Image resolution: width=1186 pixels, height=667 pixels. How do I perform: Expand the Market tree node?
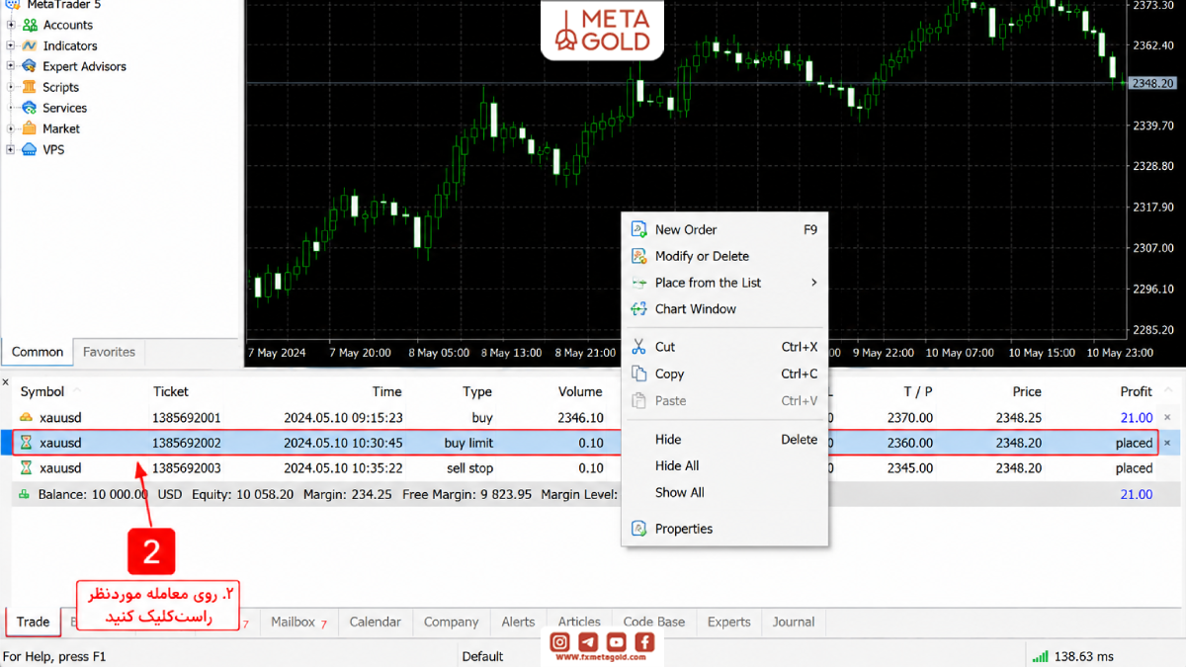[11, 128]
